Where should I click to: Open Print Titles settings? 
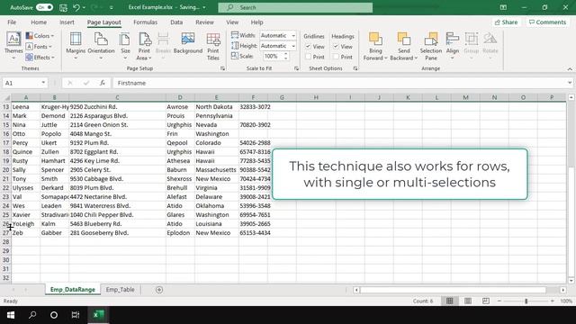click(213, 46)
